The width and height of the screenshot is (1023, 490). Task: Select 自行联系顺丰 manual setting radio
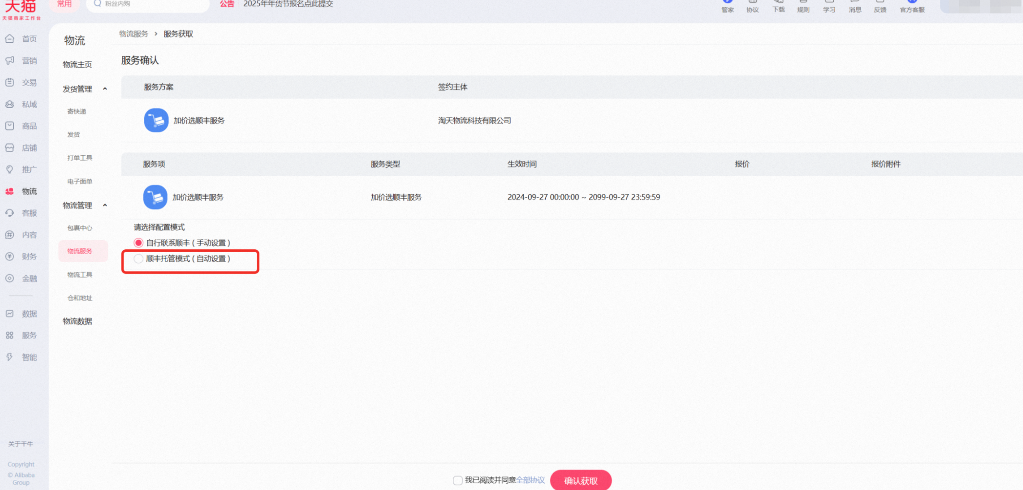138,243
